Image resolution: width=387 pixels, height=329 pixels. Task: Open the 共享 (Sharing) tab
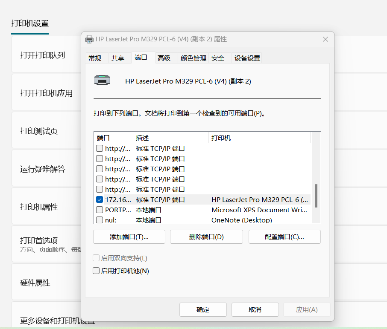click(119, 58)
